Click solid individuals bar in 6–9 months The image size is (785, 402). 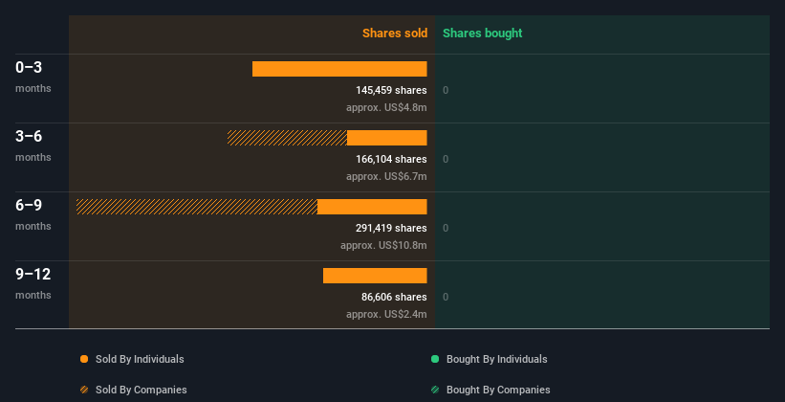372,207
